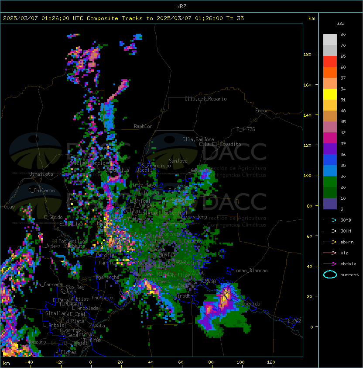
Task: Click 'Composite Tracks to' in header
Action: point(120,18)
